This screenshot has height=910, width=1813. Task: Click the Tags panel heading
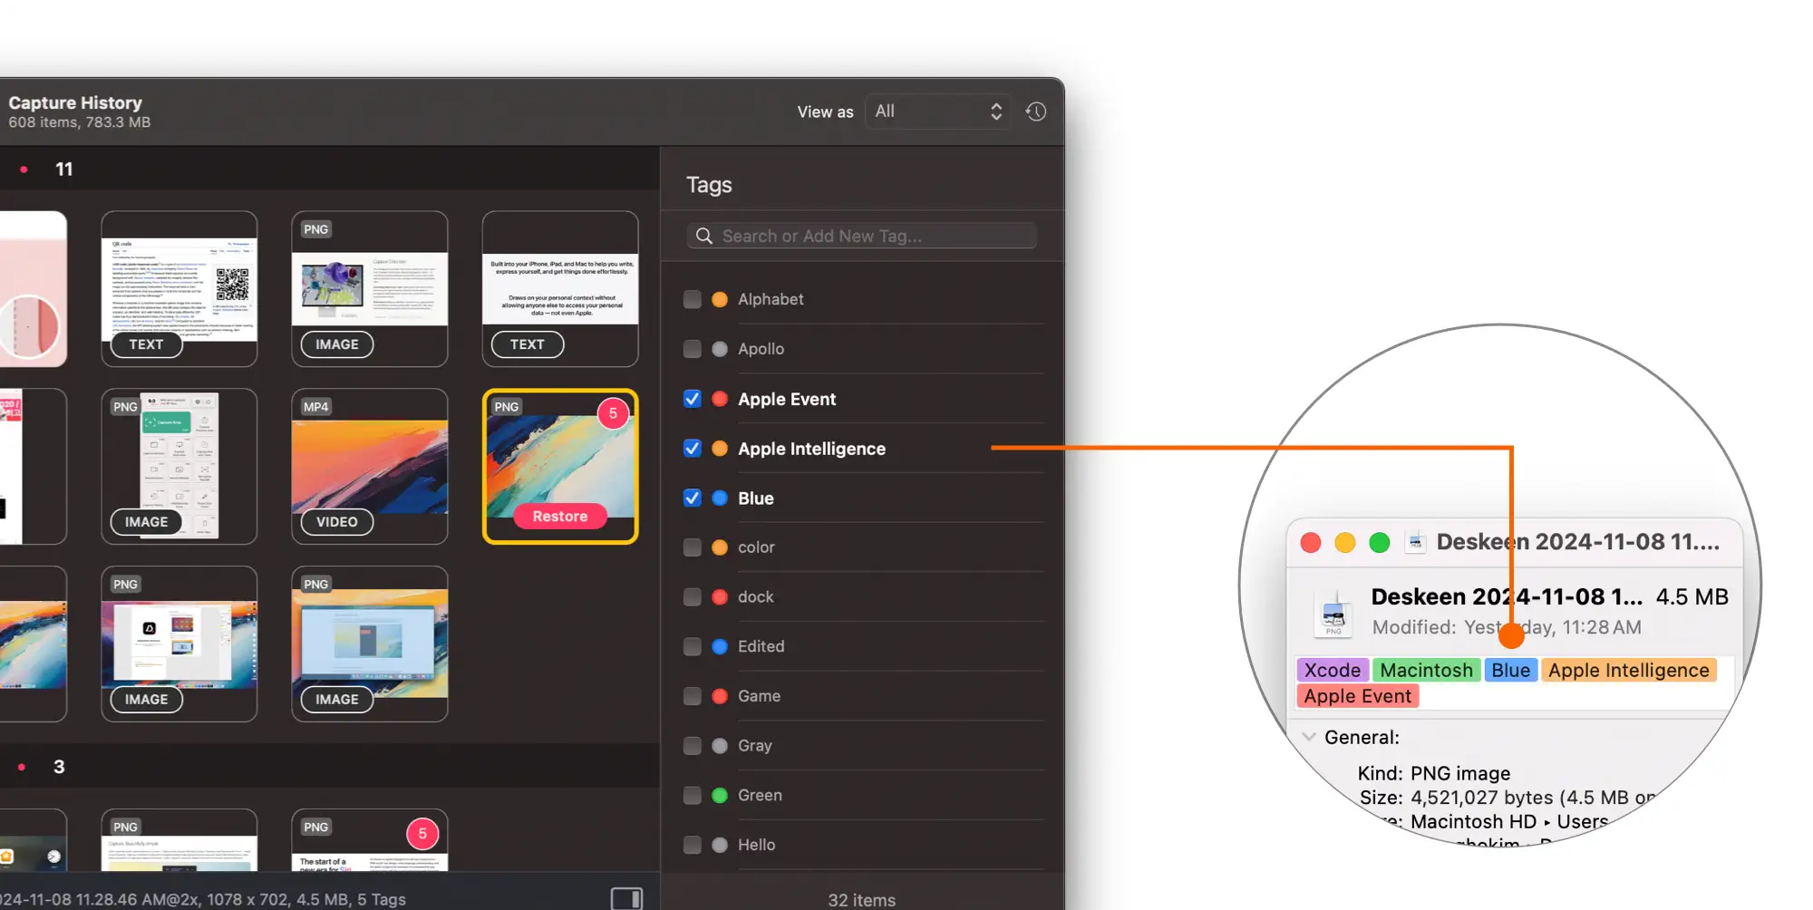tap(709, 185)
